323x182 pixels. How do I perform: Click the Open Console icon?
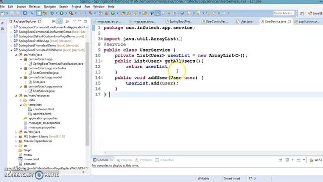click(x=298, y=160)
